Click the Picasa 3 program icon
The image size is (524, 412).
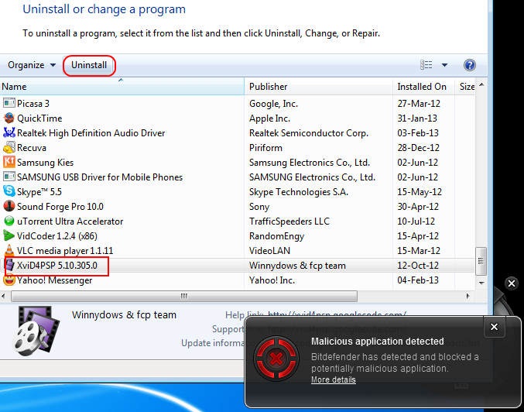pos(9,103)
